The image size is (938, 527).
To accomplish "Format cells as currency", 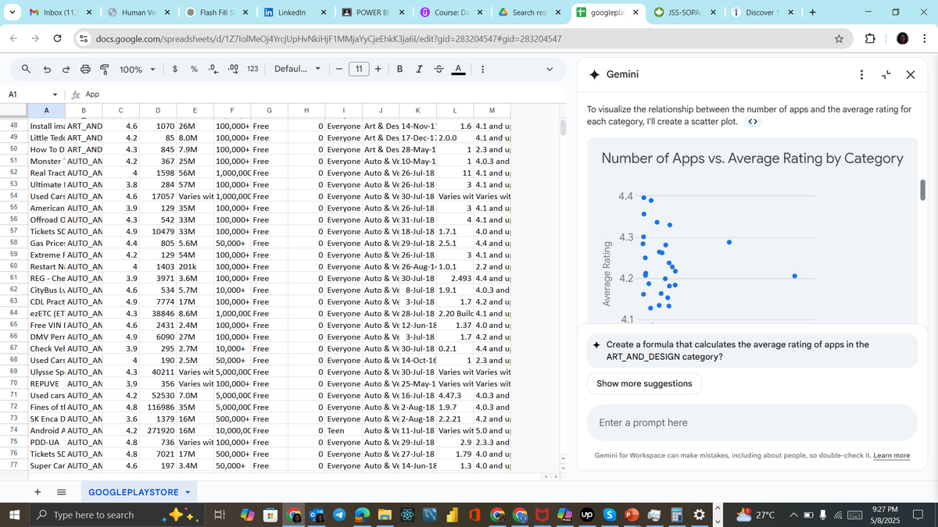I will tap(175, 69).
